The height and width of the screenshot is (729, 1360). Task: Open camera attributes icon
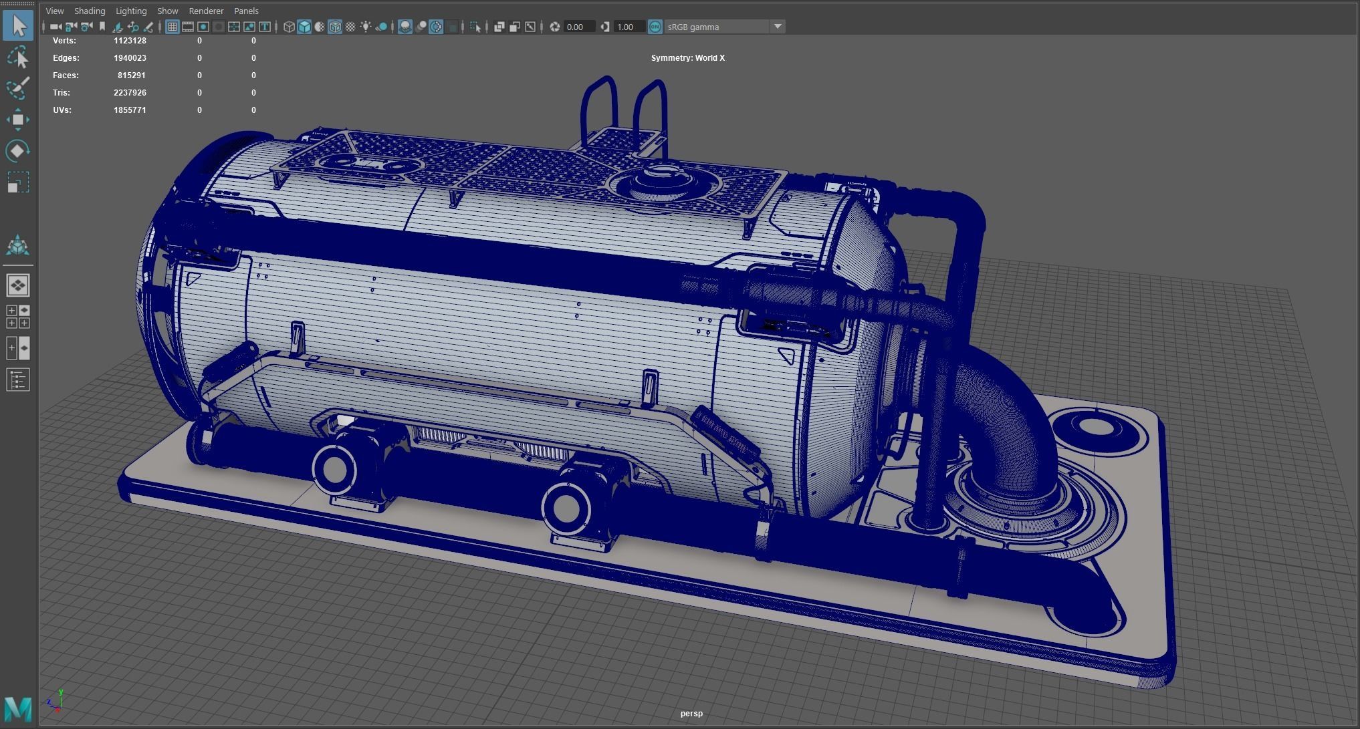coord(86,27)
